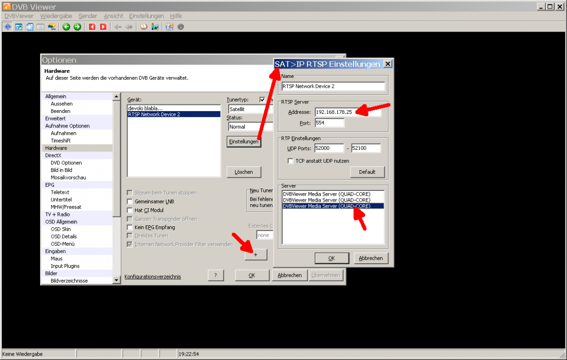Click the green left arrow toolbar icon
567x360 pixels.
pyautogui.click(x=67, y=27)
